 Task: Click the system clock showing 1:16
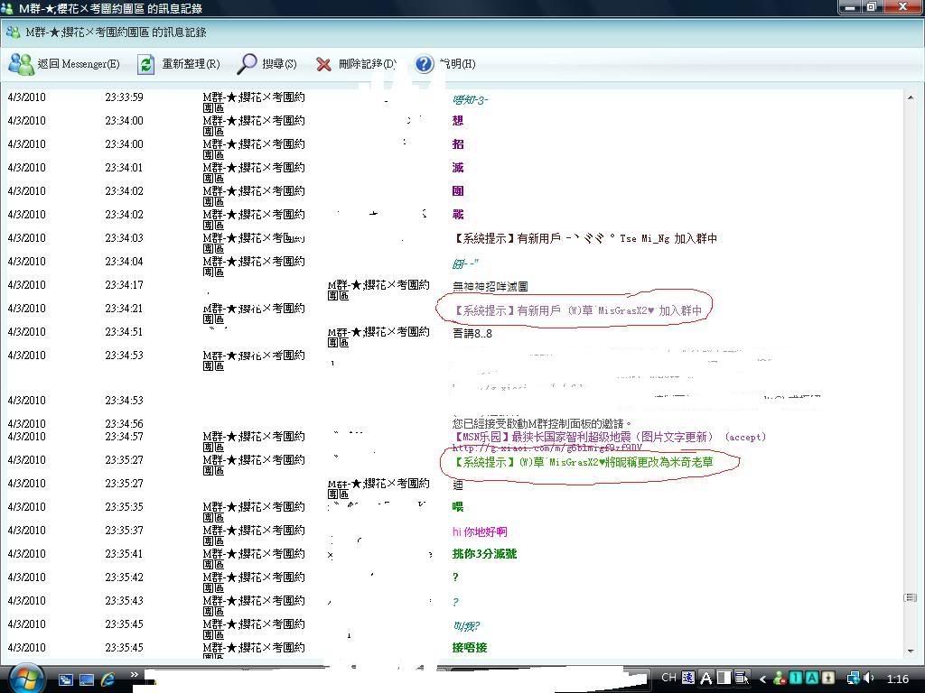pyautogui.click(x=897, y=679)
